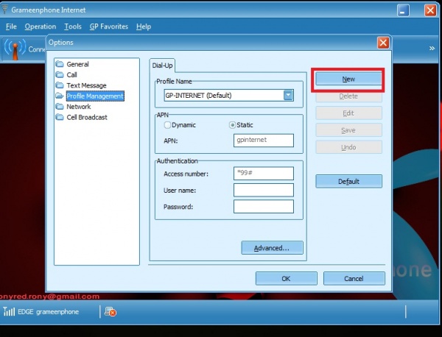
Task: Expand the toolbar overflow chevron
Action: 432,48
